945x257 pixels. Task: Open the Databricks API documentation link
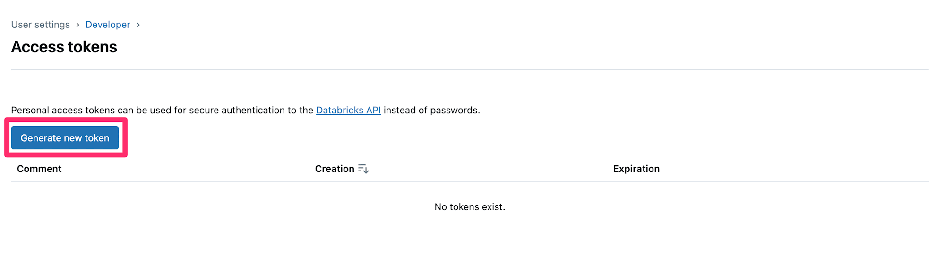(x=348, y=110)
